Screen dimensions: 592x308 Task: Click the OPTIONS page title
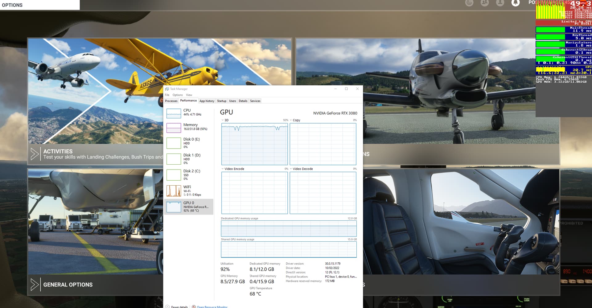(12, 5)
